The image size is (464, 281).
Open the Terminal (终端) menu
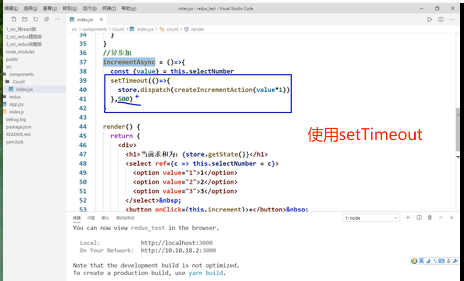[109, 8]
